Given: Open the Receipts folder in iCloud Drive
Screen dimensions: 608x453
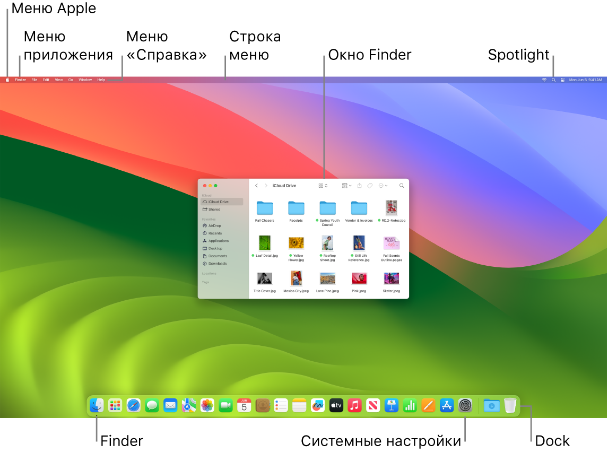Looking at the screenshot, I should 296,207.
